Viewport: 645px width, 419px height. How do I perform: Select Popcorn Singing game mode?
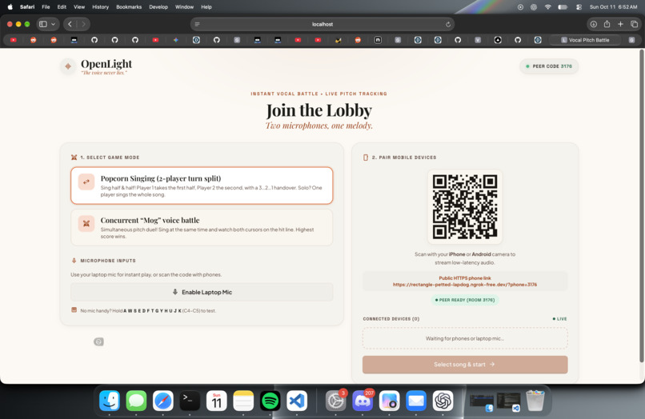[202, 186]
